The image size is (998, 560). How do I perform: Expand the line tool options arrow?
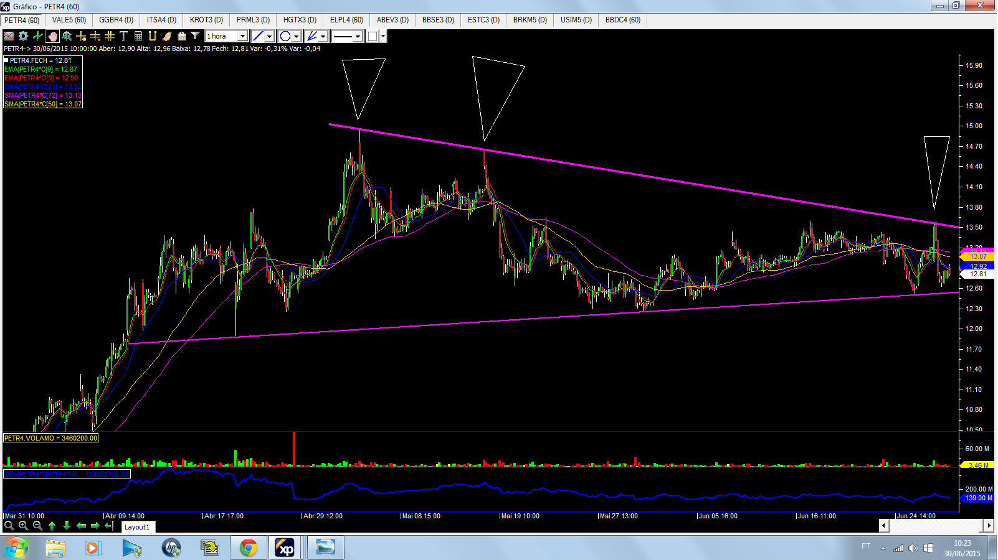pyautogui.click(x=270, y=36)
